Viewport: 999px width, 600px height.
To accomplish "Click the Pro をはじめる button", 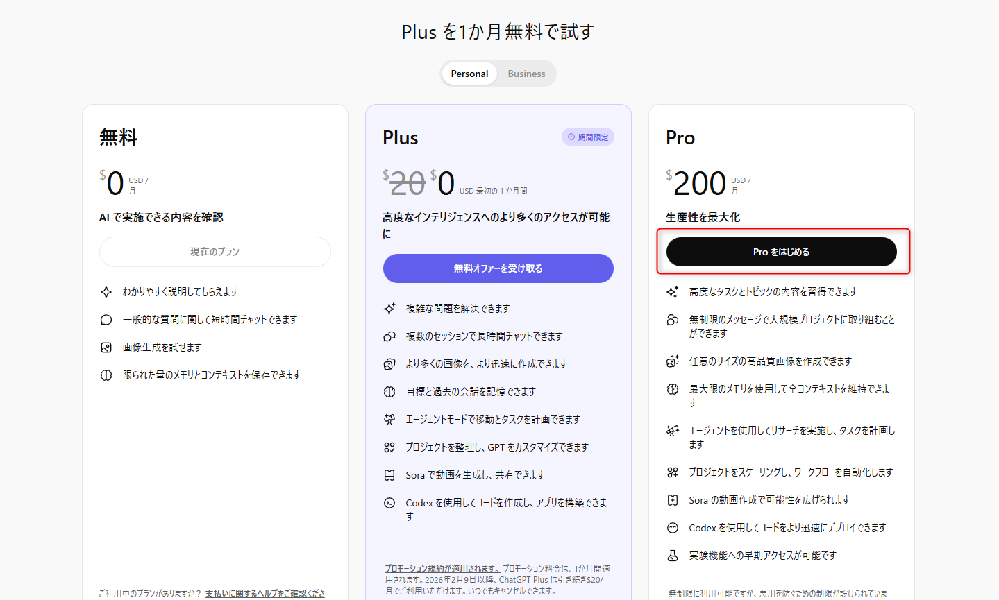I will coord(781,252).
